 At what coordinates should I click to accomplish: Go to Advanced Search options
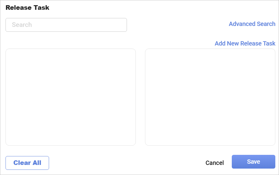[x=252, y=24]
